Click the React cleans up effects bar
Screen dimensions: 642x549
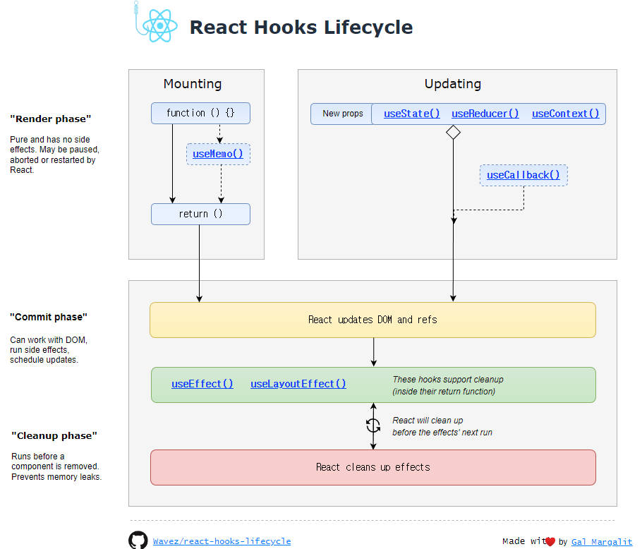click(x=373, y=467)
